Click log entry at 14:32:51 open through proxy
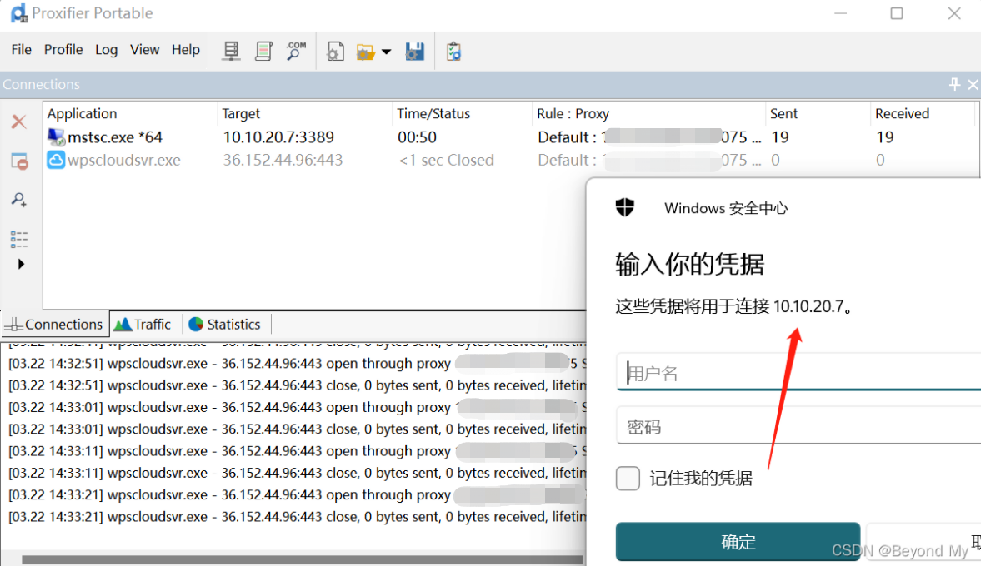Viewport: 981px width, 566px height. pos(298,364)
